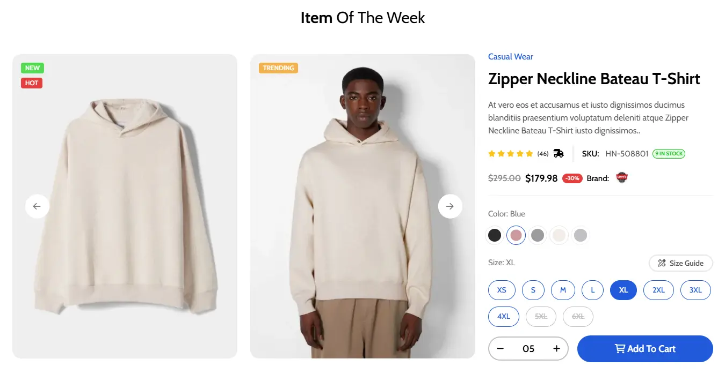Image resolution: width=725 pixels, height=374 pixels.
Task: Click the five-star rating
Action: (x=510, y=154)
